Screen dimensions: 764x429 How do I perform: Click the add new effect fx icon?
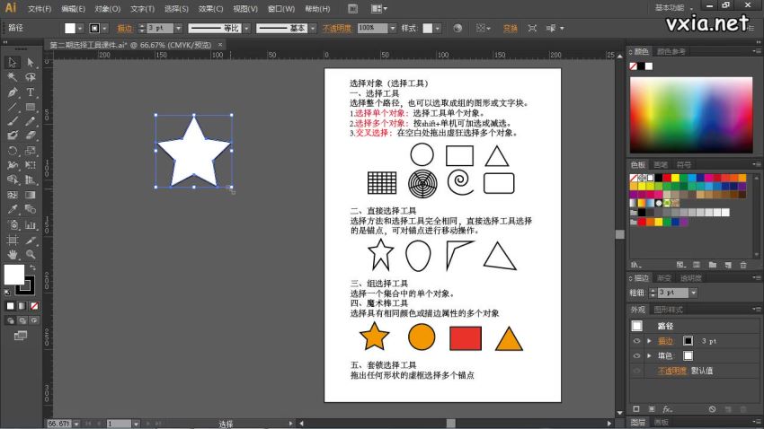[667, 409]
